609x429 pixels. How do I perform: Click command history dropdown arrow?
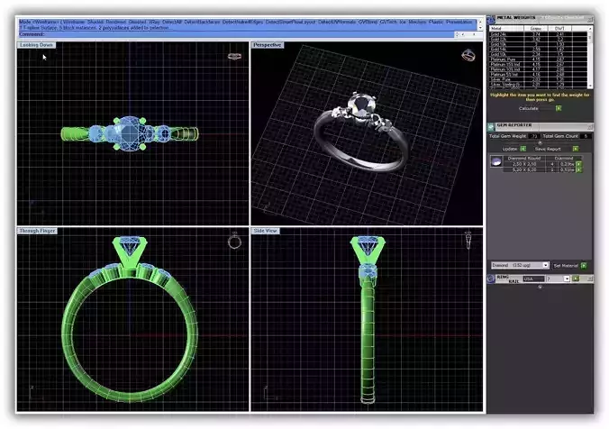480,28
